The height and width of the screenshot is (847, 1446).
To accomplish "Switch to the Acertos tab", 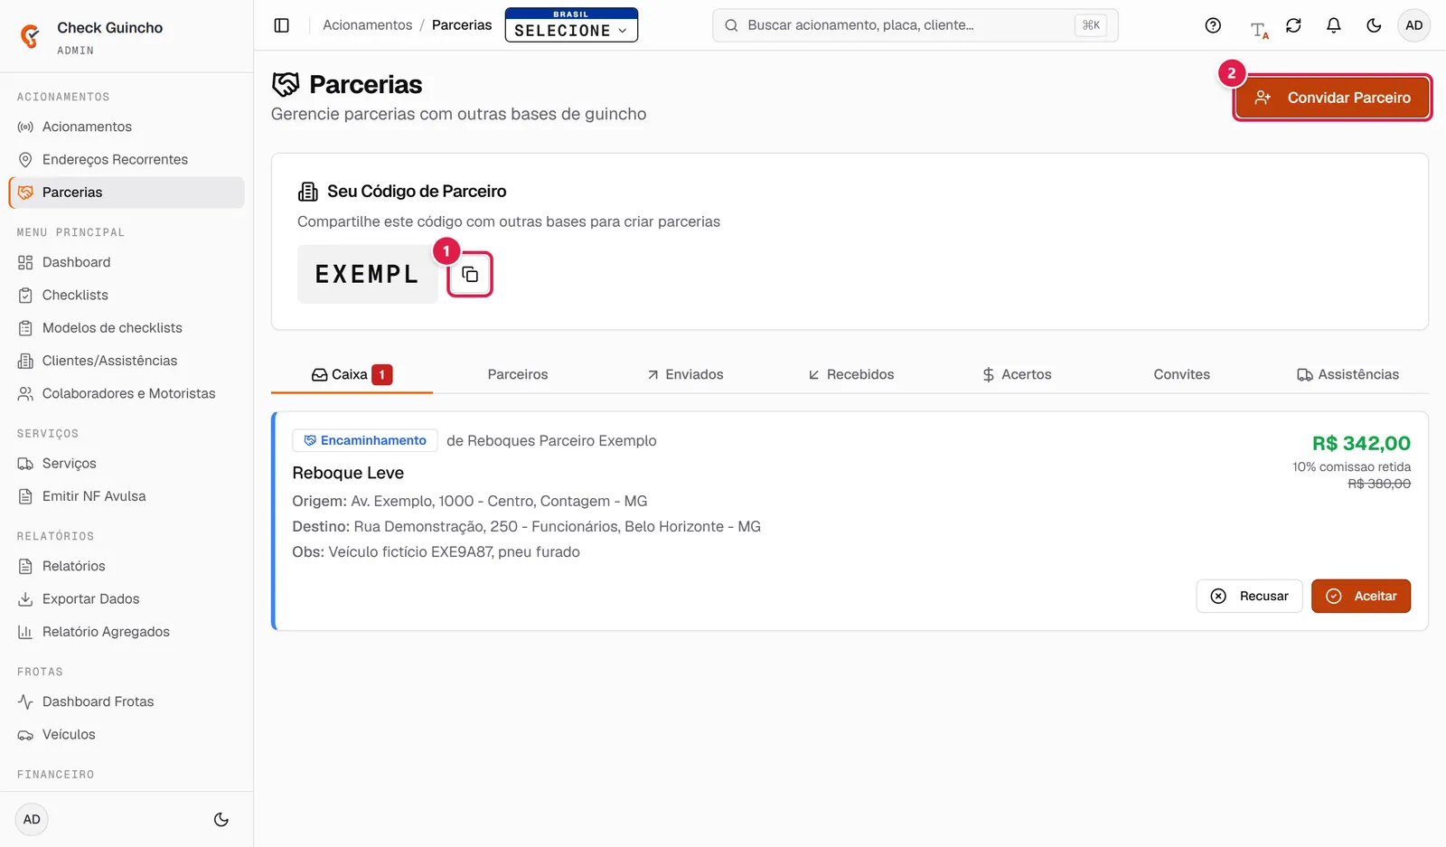I will 1017,374.
